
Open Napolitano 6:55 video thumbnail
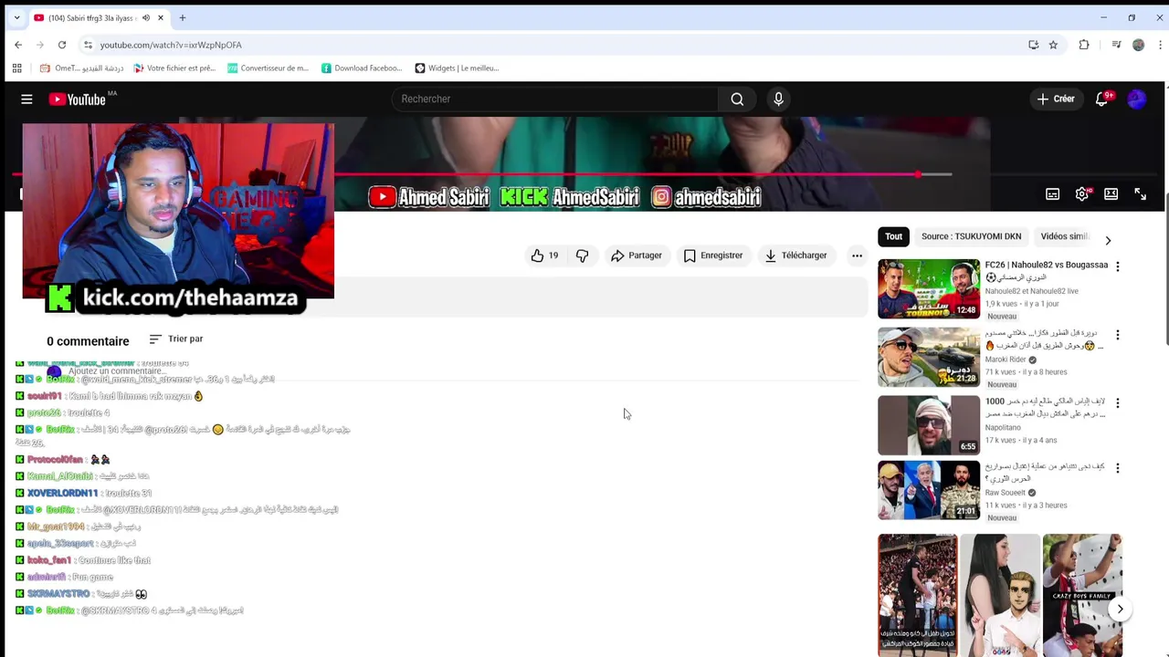[929, 425]
